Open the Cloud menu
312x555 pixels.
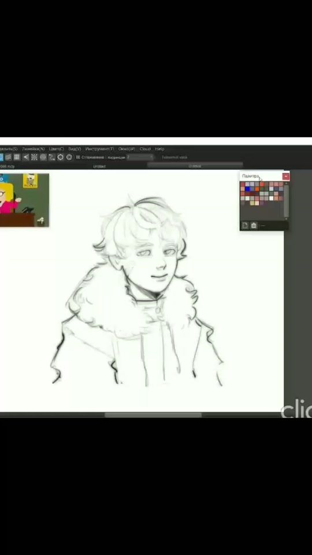(x=145, y=149)
